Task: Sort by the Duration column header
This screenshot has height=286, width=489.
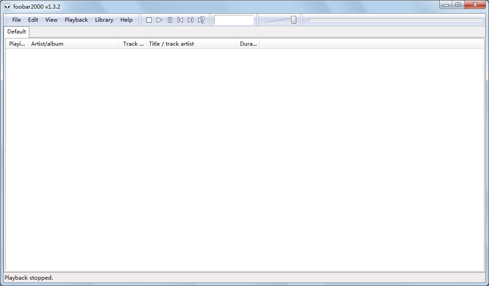Action: [x=248, y=44]
